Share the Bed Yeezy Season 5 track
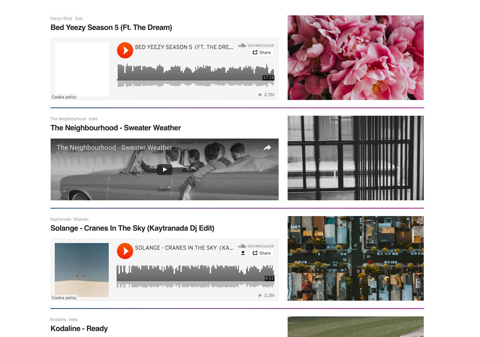 (x=262, y=52)
